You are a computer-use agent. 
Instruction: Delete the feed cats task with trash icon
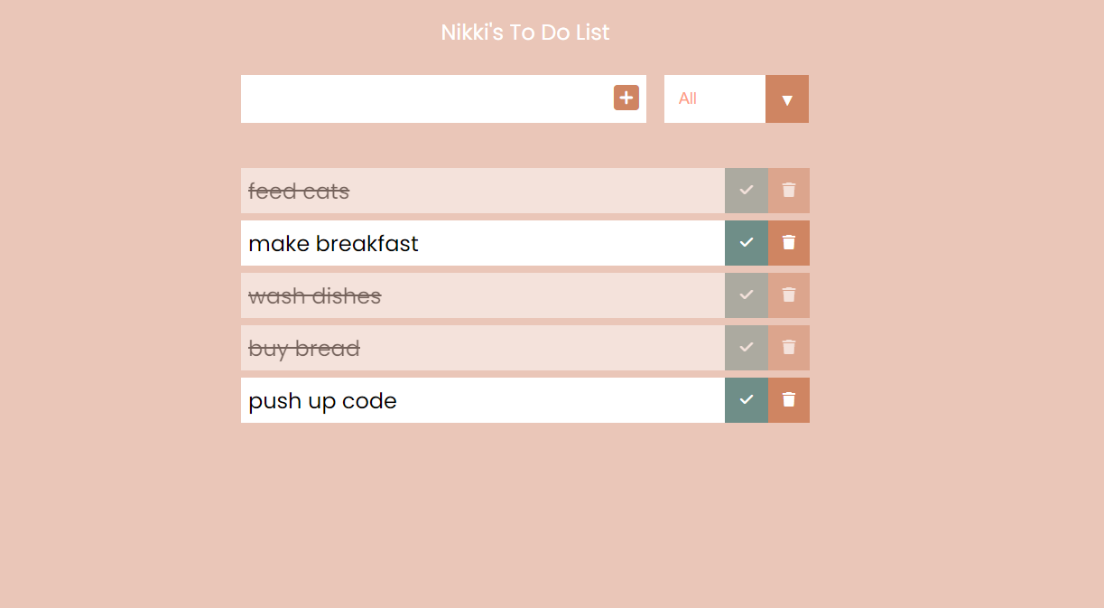(788, 190)
